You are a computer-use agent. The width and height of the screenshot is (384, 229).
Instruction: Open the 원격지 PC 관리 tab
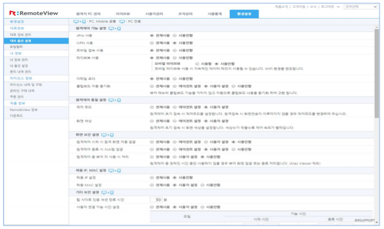tap(88, 14)
